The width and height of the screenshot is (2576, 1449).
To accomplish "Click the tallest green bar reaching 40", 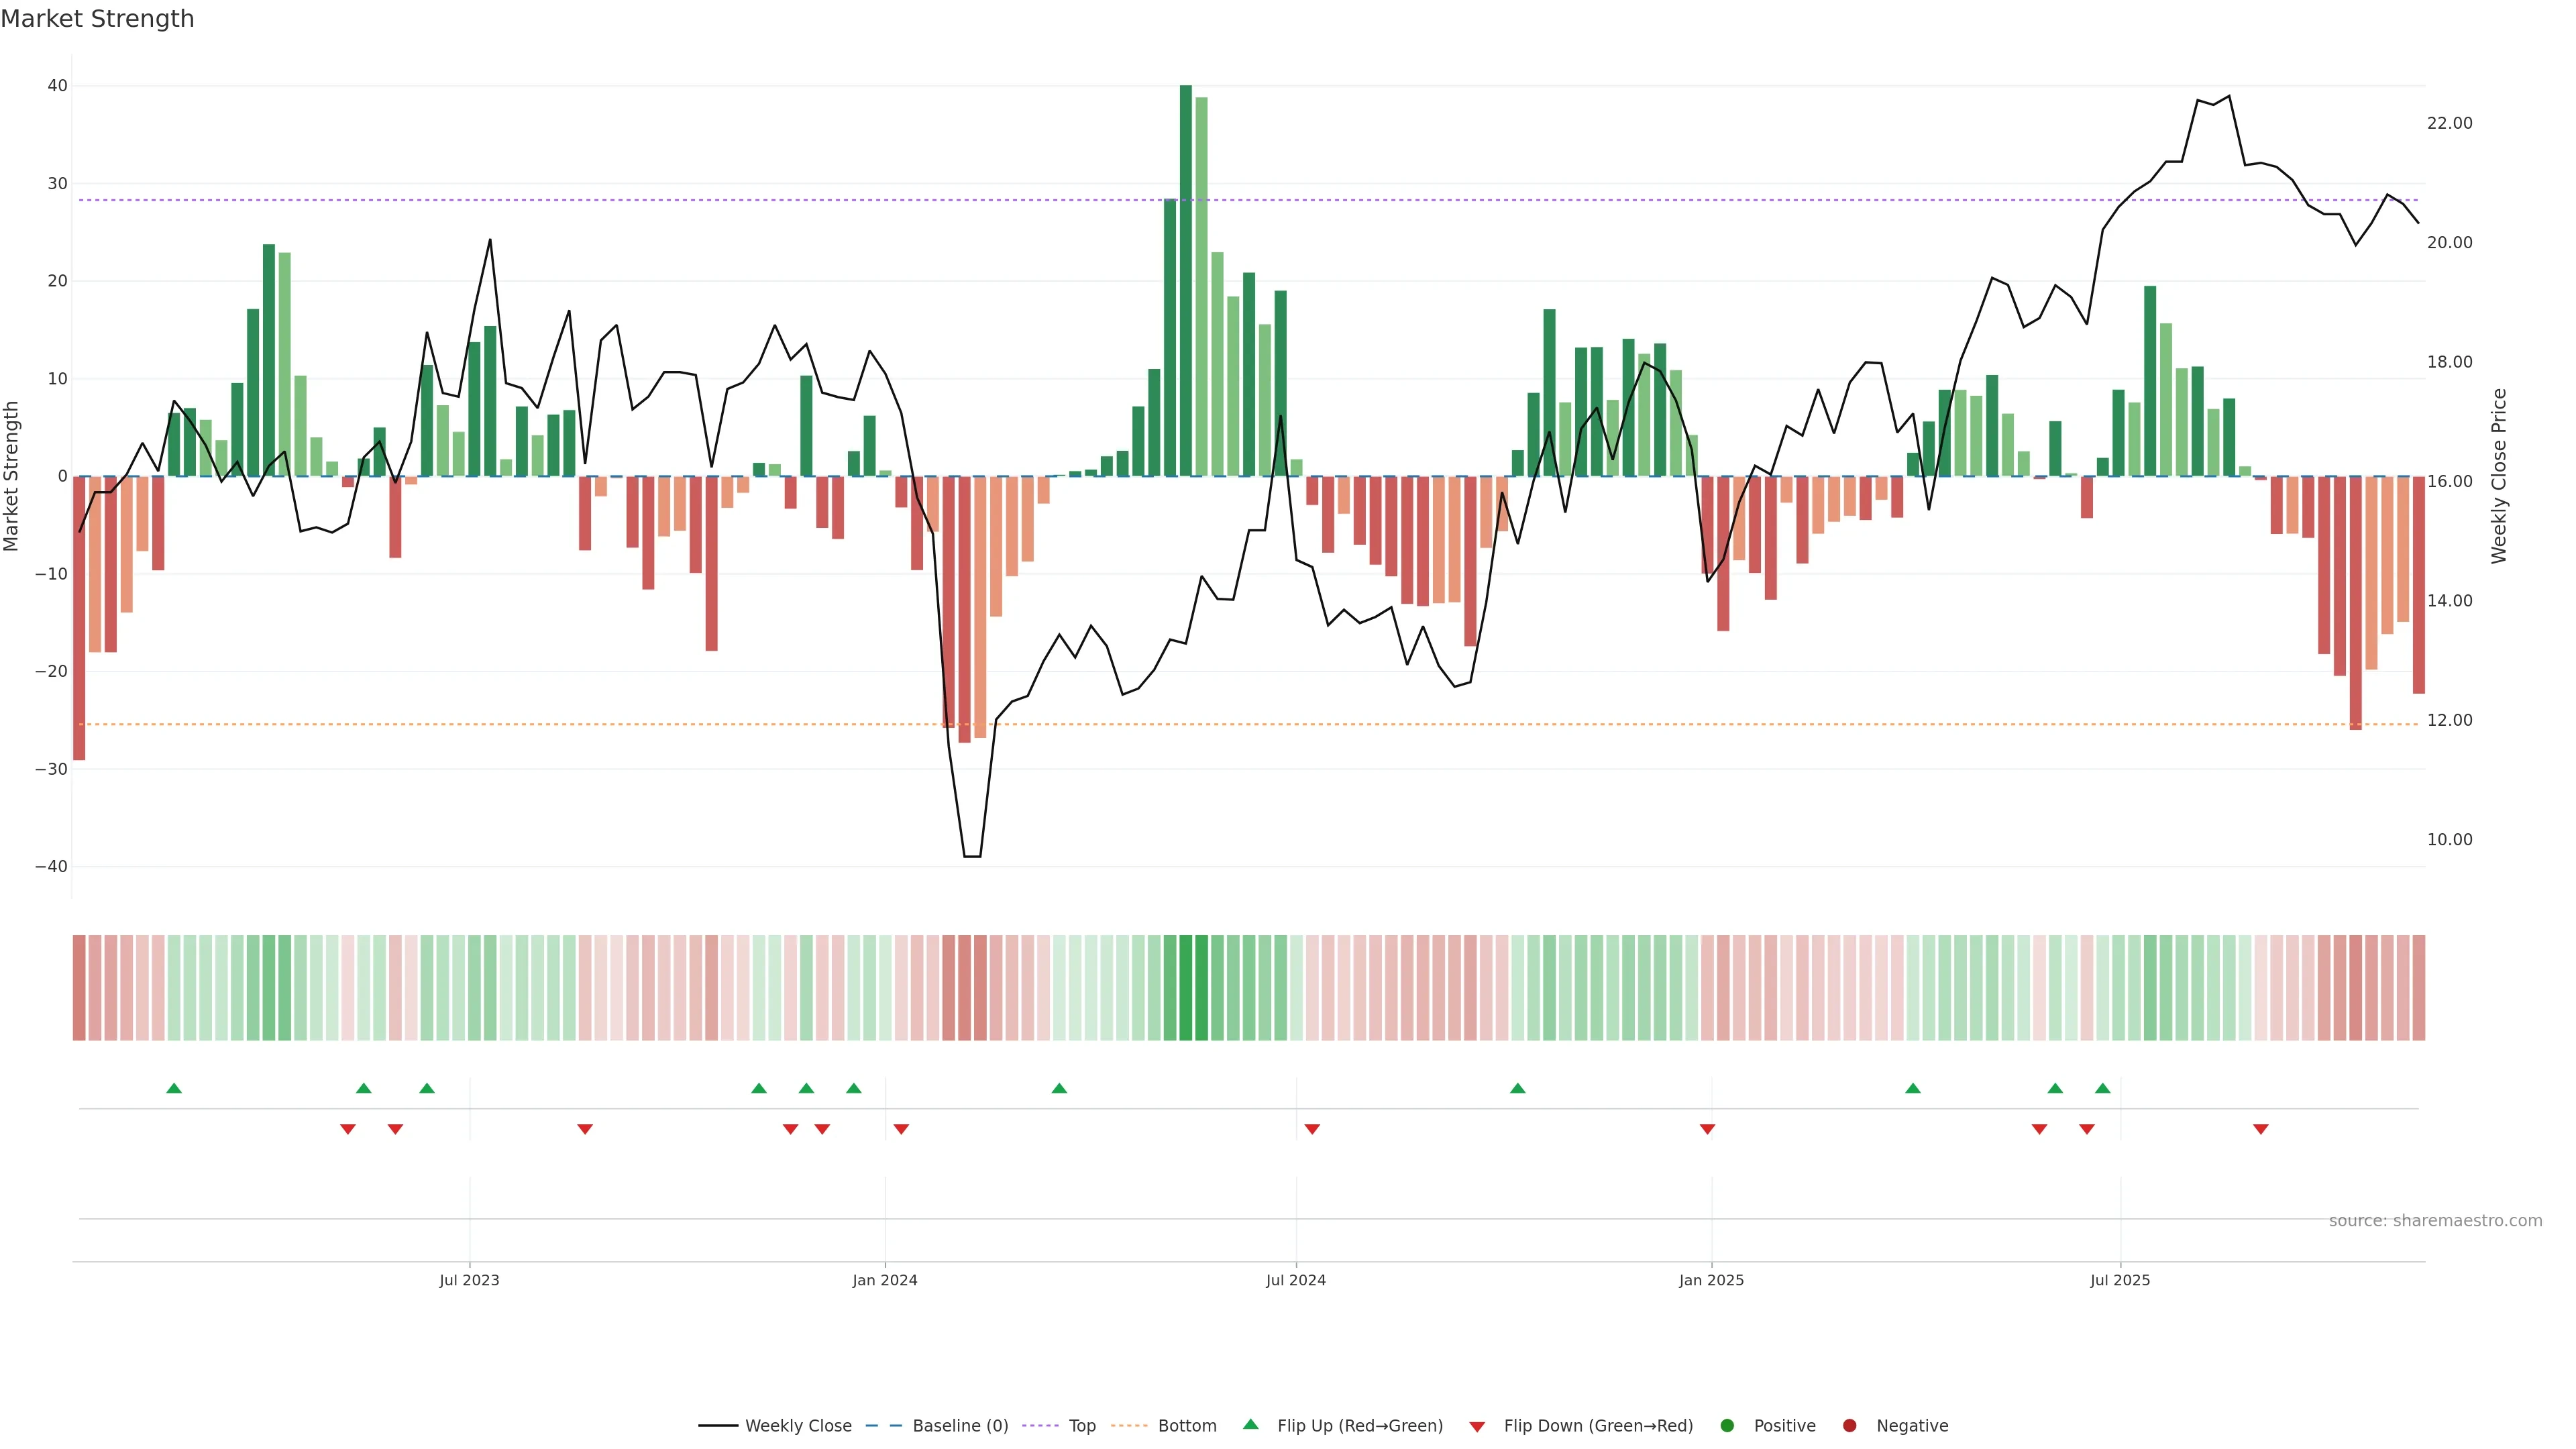I will pyautogui.click(x=1185, y=280).
